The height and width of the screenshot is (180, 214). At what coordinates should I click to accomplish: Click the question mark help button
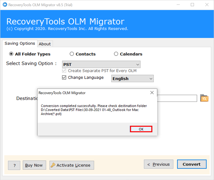(x=14, y=165)
